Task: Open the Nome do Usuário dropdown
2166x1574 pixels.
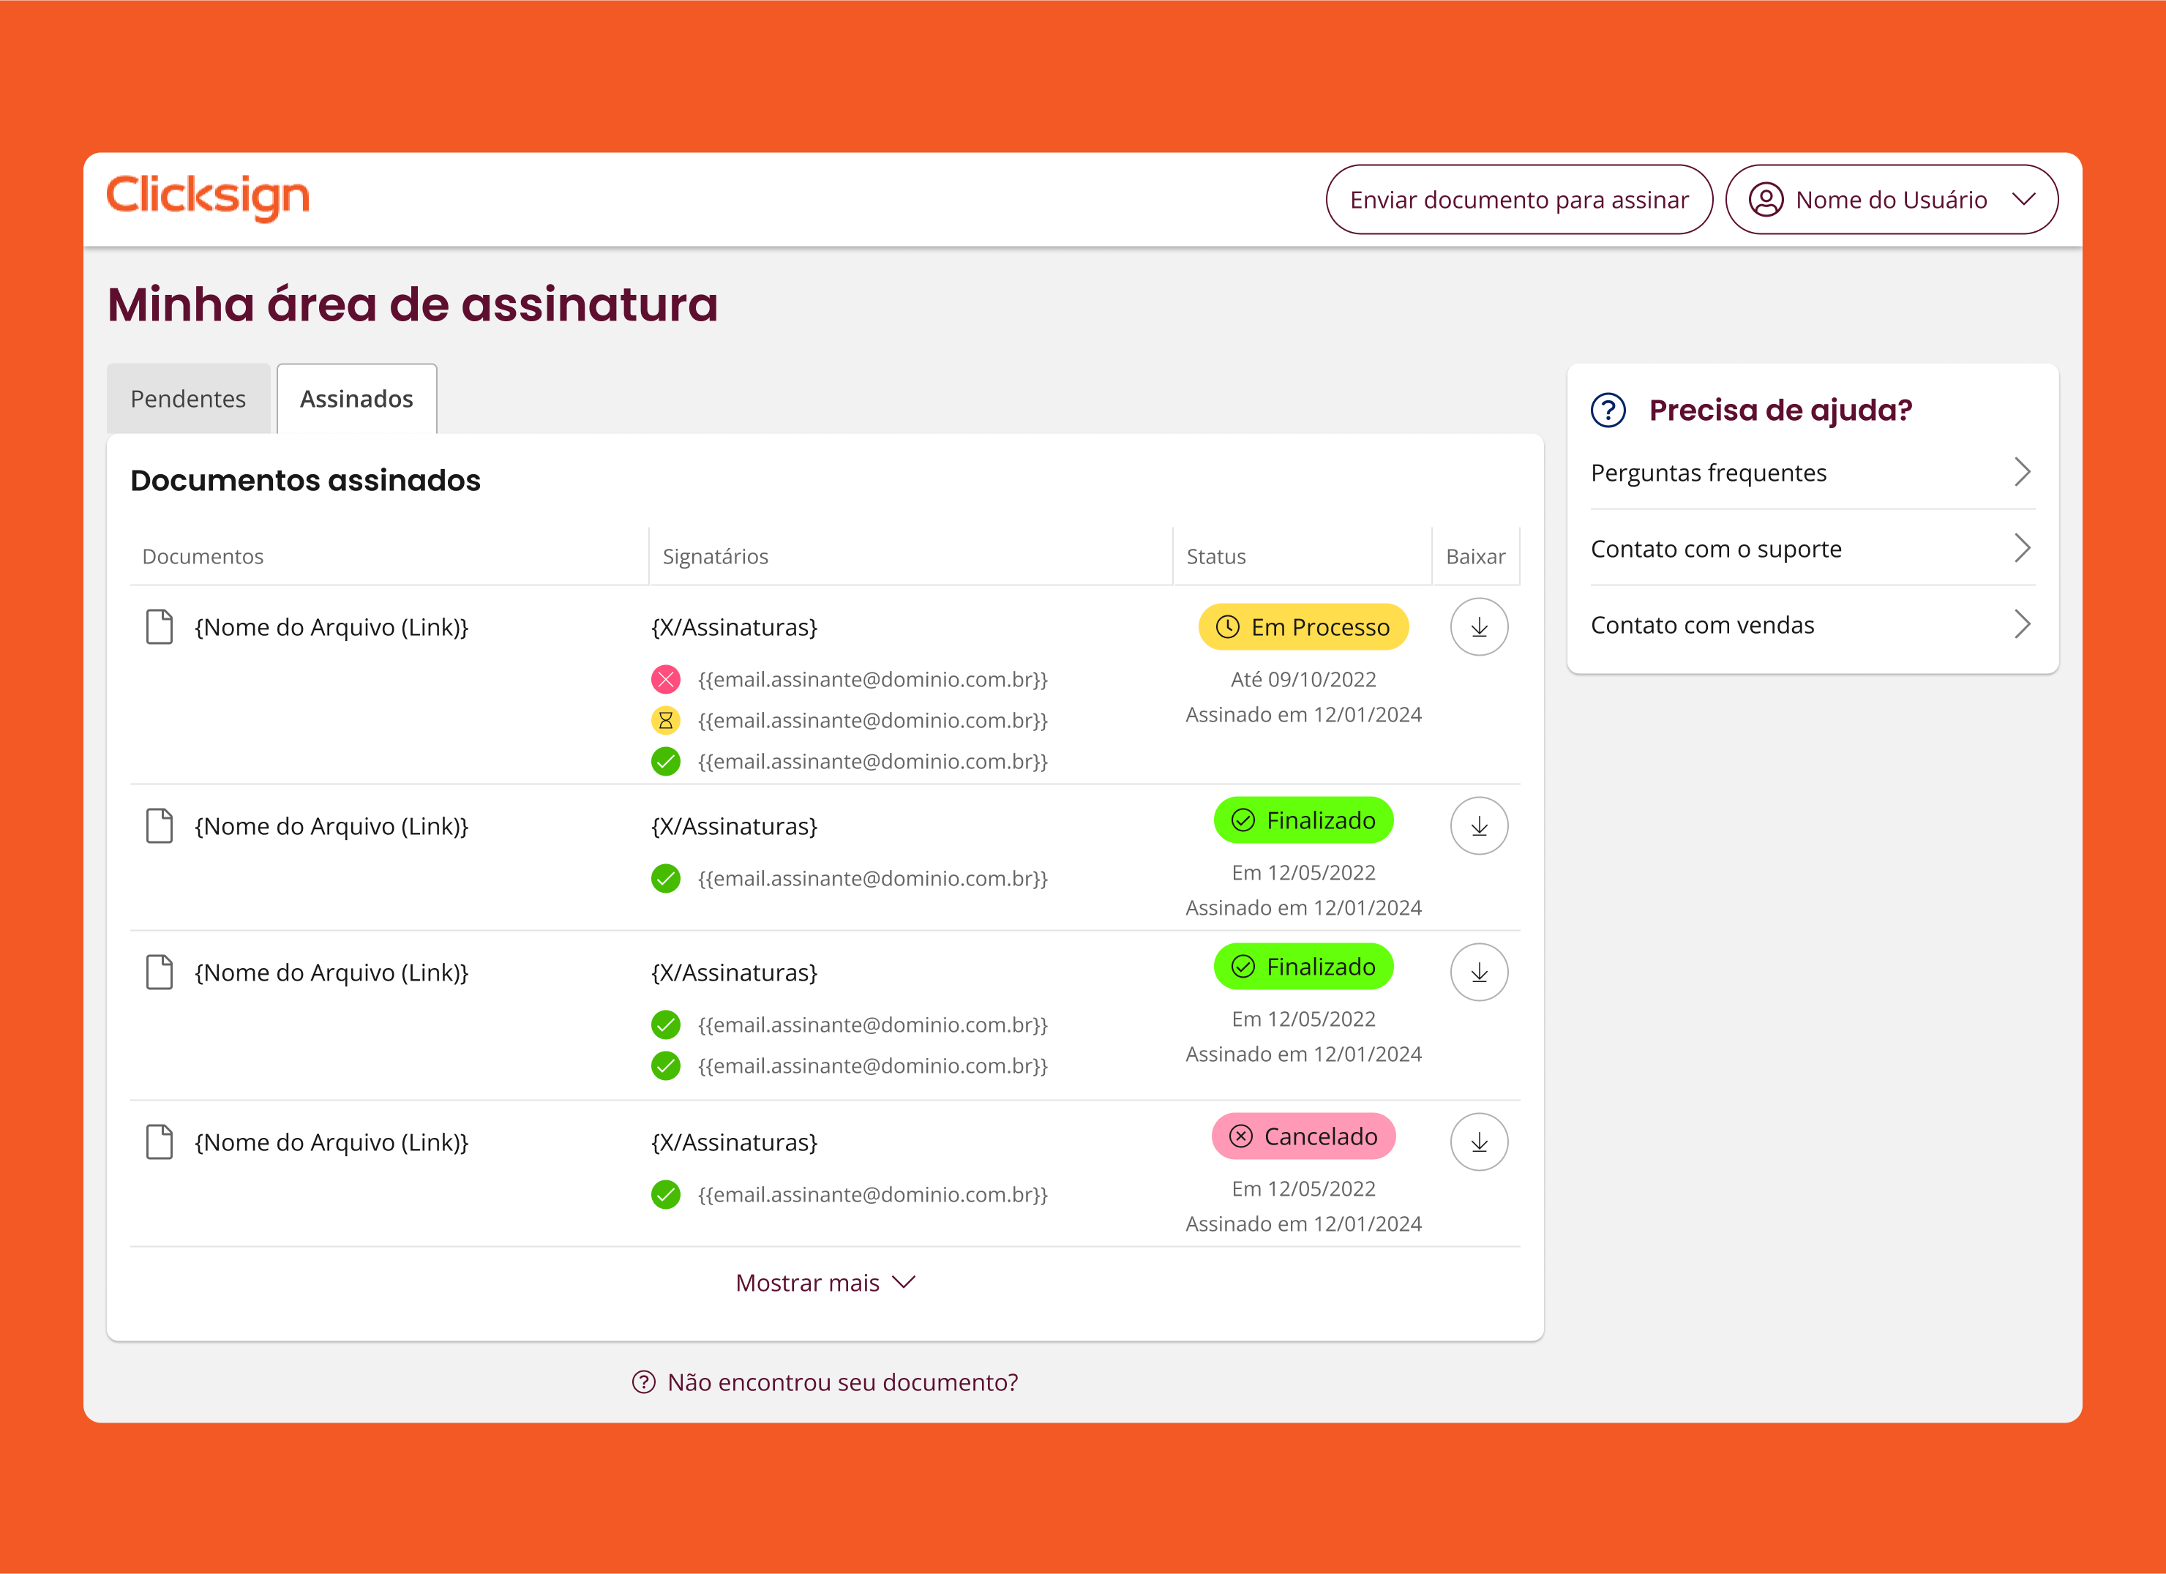Action: pyautogui.click(x=2023, y=200)
